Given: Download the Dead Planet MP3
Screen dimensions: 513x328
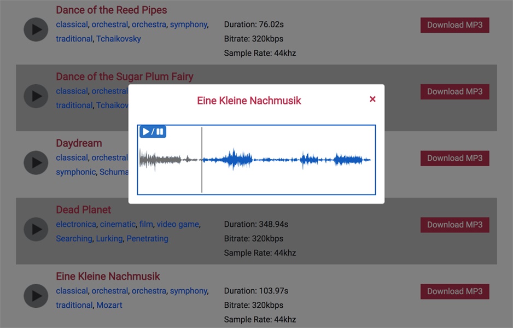Looking at the screenshot, I should (454, 225).
